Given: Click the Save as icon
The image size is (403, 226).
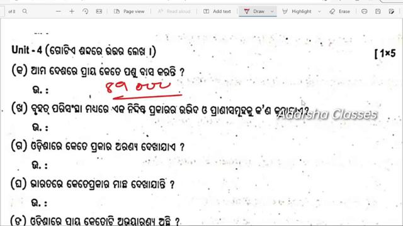Looking at the screenshot, I should click(x=392, y=11).
